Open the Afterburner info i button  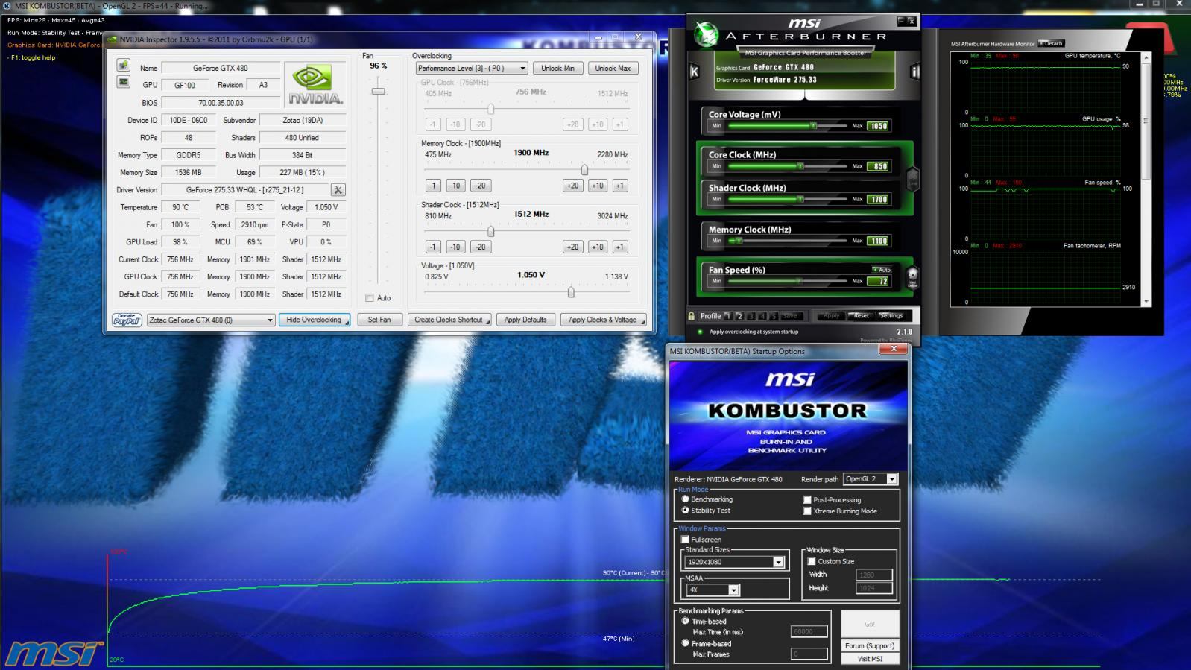click(x=914, y=72)
